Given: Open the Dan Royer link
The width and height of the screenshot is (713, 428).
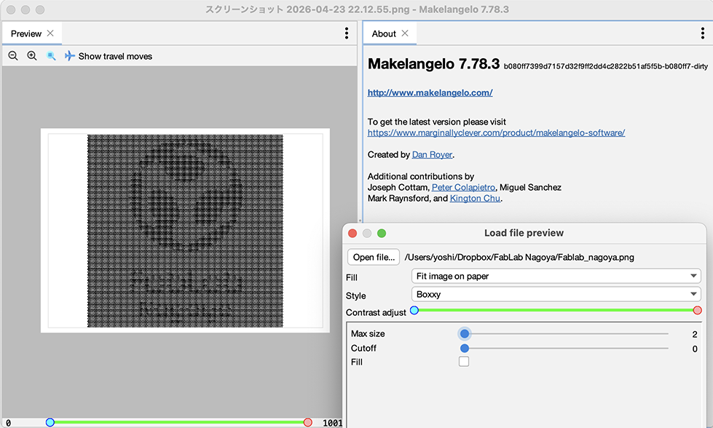Looking at the screenshot, I should click(x=432, y=154).
